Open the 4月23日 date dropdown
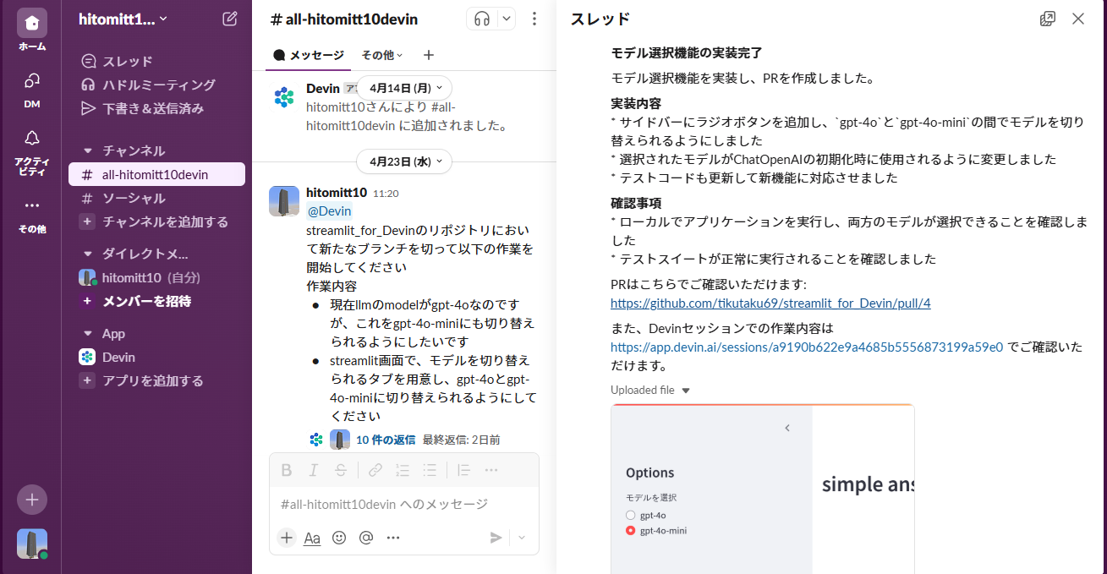Image resolution: width=1107 pixels, height=574 pixels. (404, 161)
